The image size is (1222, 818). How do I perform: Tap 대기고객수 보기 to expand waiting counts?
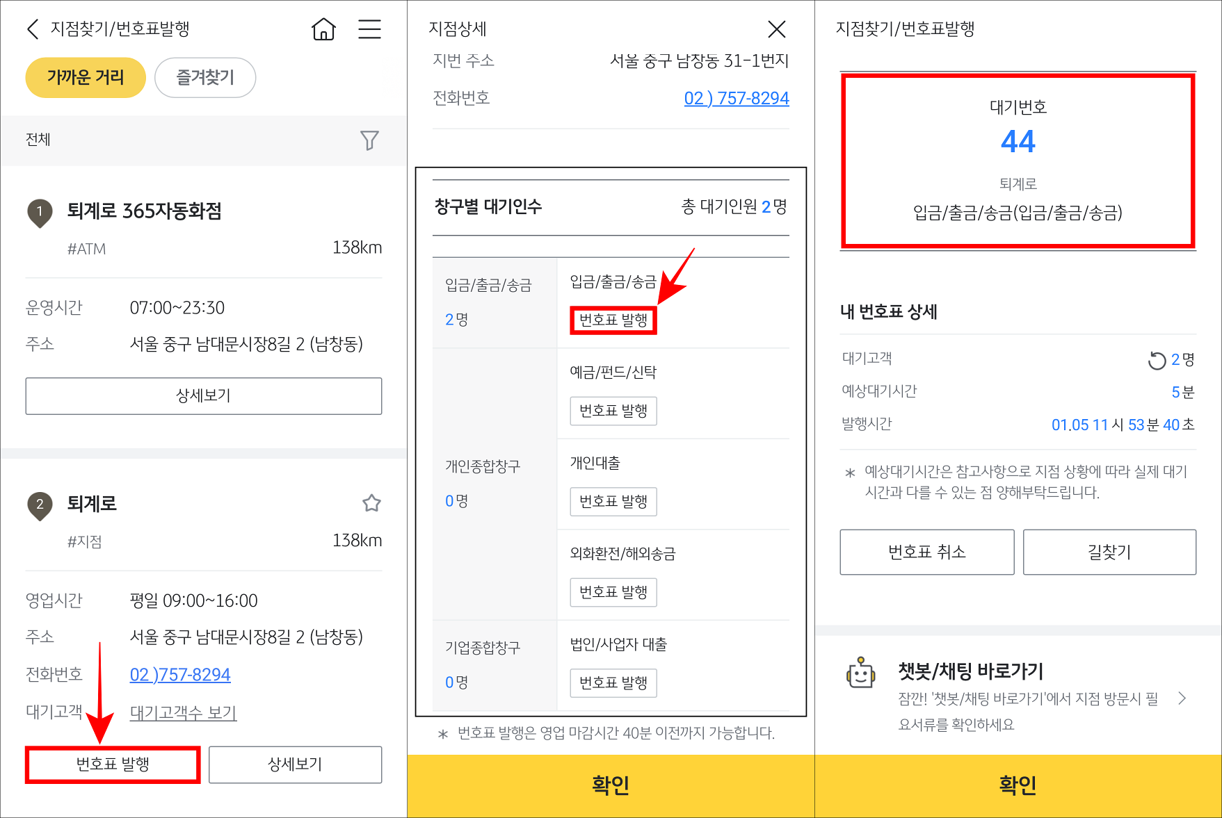tap(183, 712)
